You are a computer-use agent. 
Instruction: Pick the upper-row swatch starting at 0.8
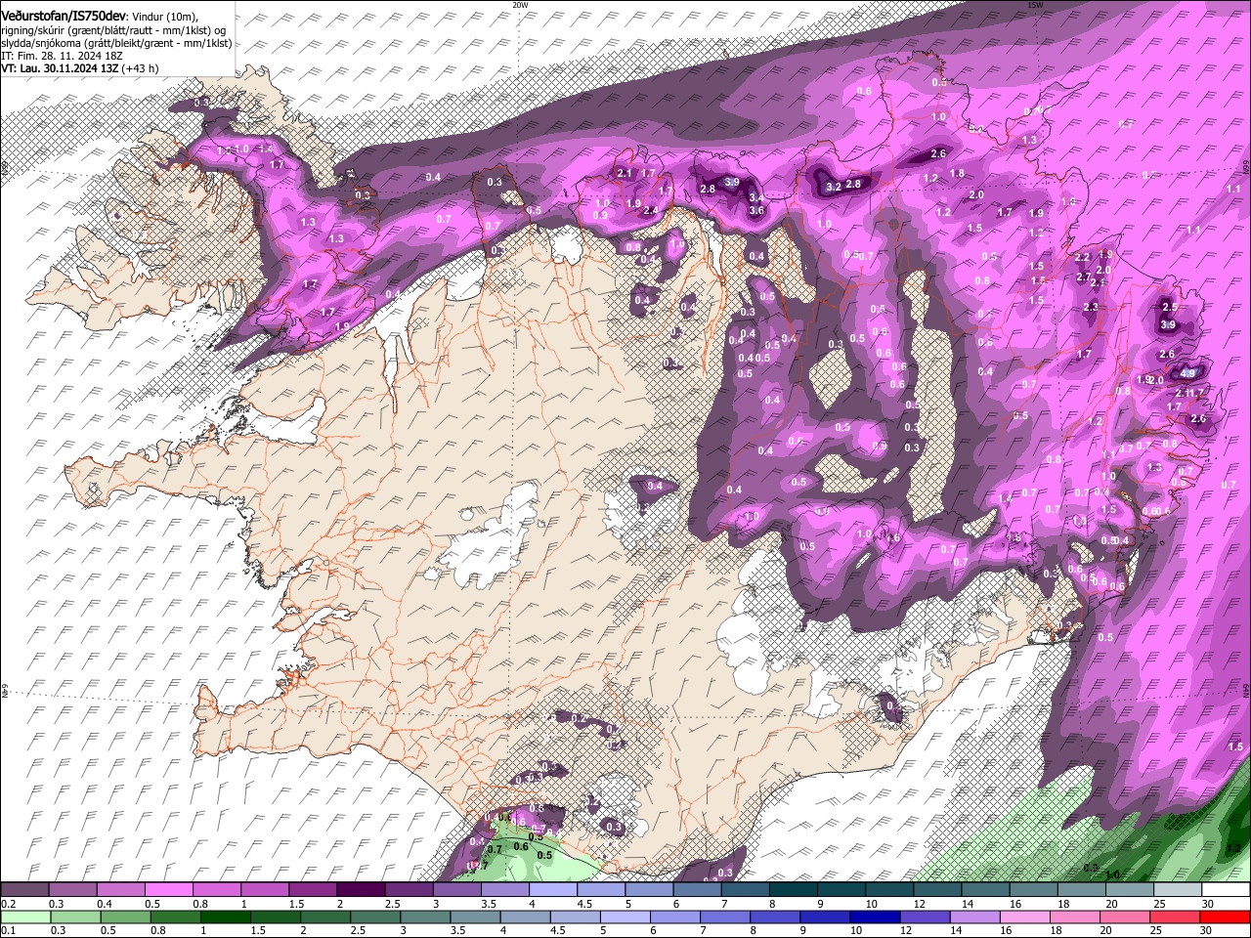coord(217,890)
